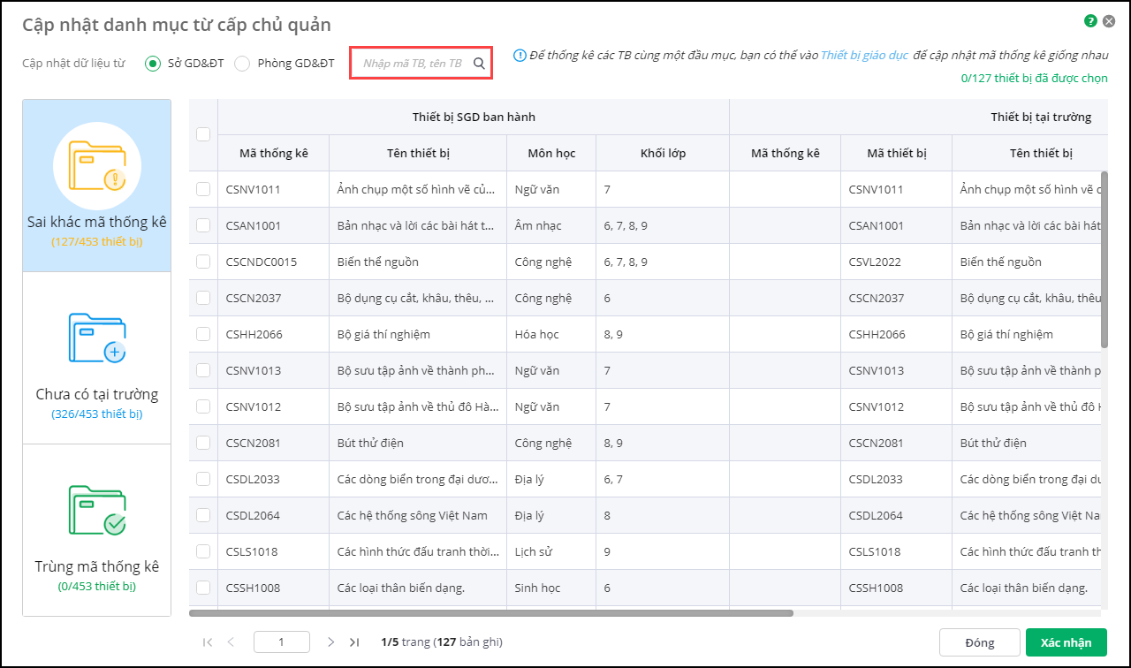Image resolution: width=1131 pixels, height=668 pixels.
Task: Click the 'Sai khác mã thống kê' folder icon
Action: coord(97,166)
